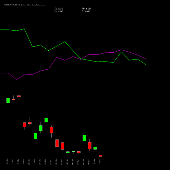170x170 pixels.
Task: Select the '17 Mar' date label
Action: click(x=13, y=161)
